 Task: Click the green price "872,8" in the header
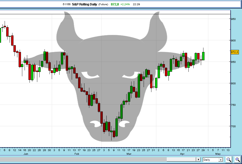tap(115, 4)
